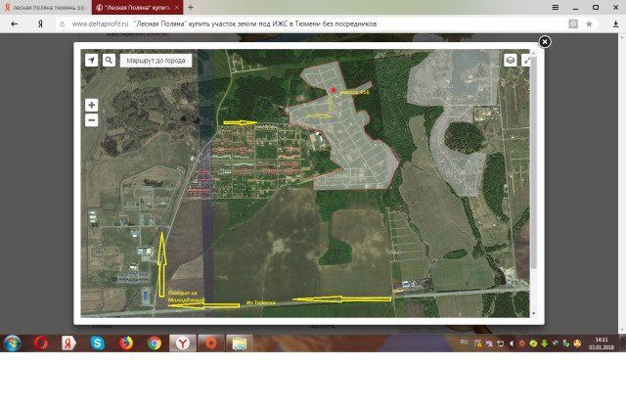Open a new browser tab
The width and height of the screenshot is (626, 413).
(191, 7)
